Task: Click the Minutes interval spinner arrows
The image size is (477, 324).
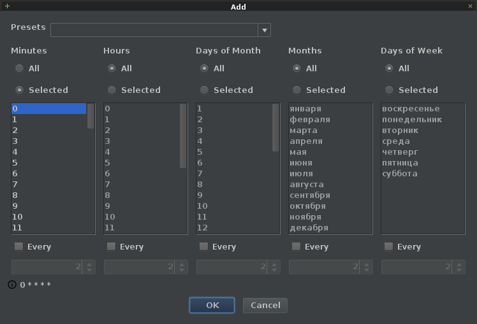Action: 89,267
